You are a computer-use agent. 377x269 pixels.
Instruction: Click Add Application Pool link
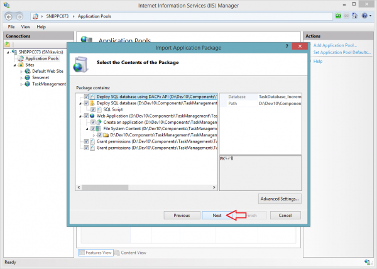(335, 45)
